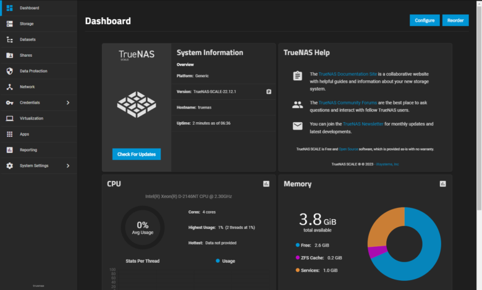Open the TrueNAS Documentation Site link
This screenshot has height=290, width=482.
(x=348, y=74)
